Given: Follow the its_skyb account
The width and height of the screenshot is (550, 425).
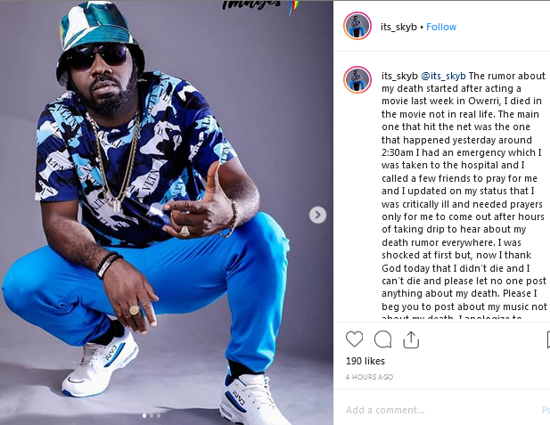Looking at the screenshot, I should [441, 27].
